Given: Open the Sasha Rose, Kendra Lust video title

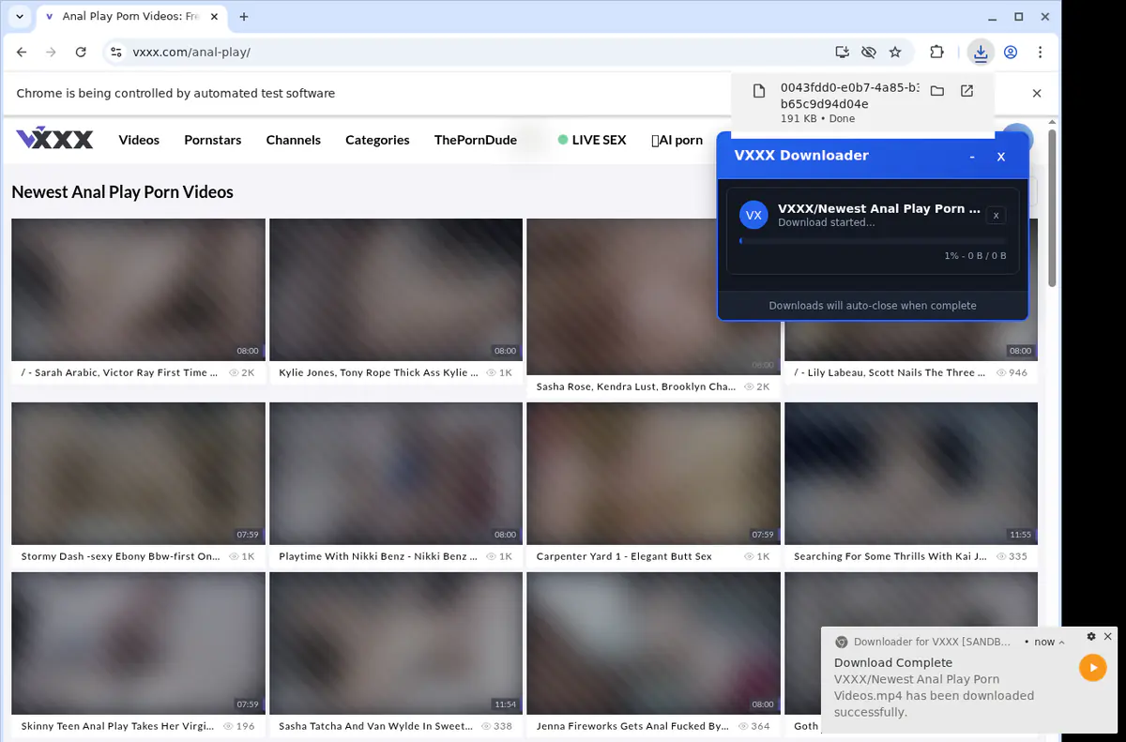Looking at the screenshot, I should tap(636, 386).
